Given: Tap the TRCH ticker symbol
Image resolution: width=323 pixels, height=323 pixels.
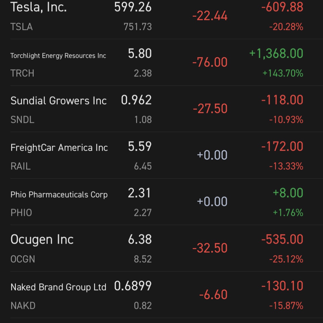Looking at the screenshot, I should [x=22, y=73].
